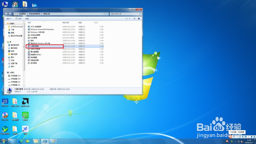
Task: Open the Start menu
Action: click(3, 141)
